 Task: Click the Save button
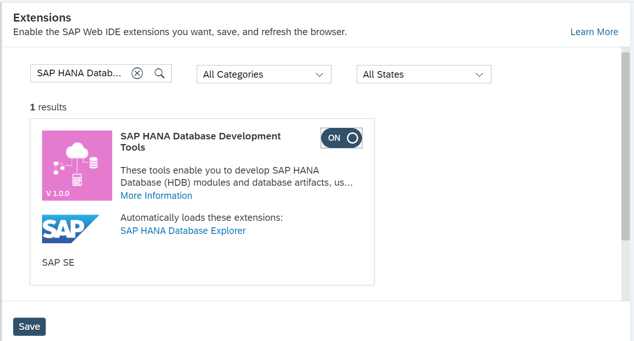coord(29,326)
